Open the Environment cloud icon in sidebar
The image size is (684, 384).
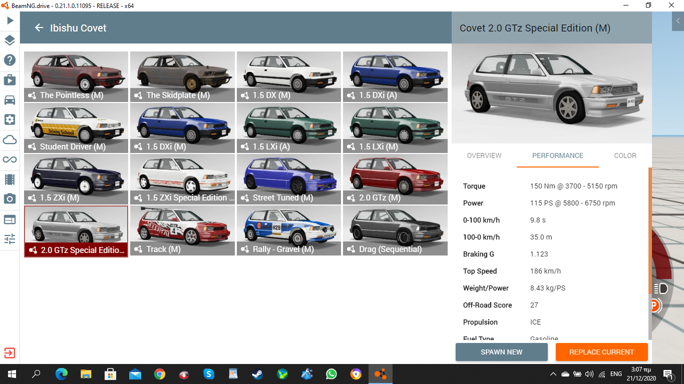coord(10,139)
